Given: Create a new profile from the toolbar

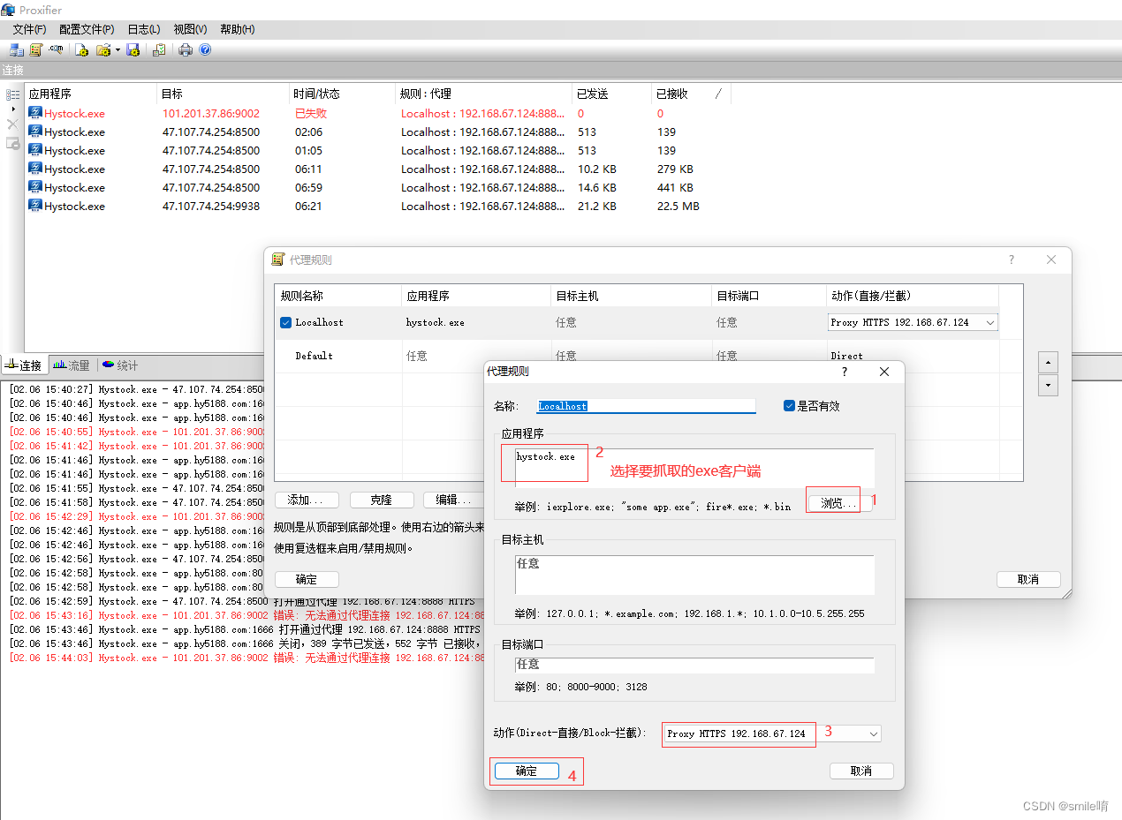Looking at the screenshot, I should [x=81, y=50].
